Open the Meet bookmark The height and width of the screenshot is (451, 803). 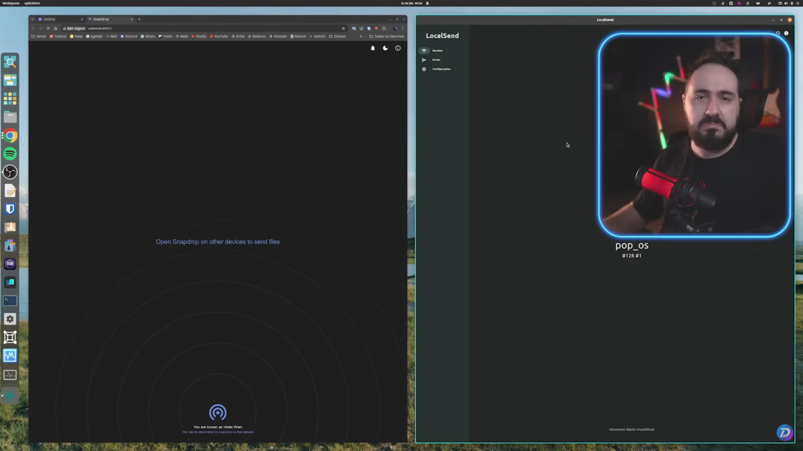pos(182,37)
